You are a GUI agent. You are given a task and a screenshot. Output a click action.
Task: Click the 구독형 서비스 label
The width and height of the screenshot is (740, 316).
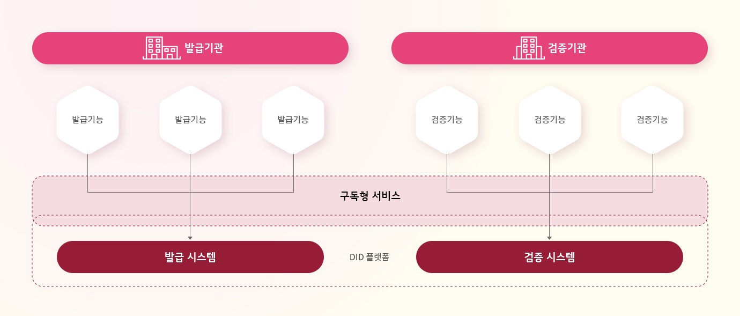[x=370, y=196]
